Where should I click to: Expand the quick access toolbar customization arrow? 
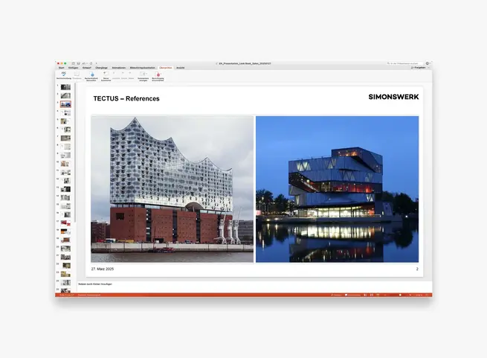point(96,63)
